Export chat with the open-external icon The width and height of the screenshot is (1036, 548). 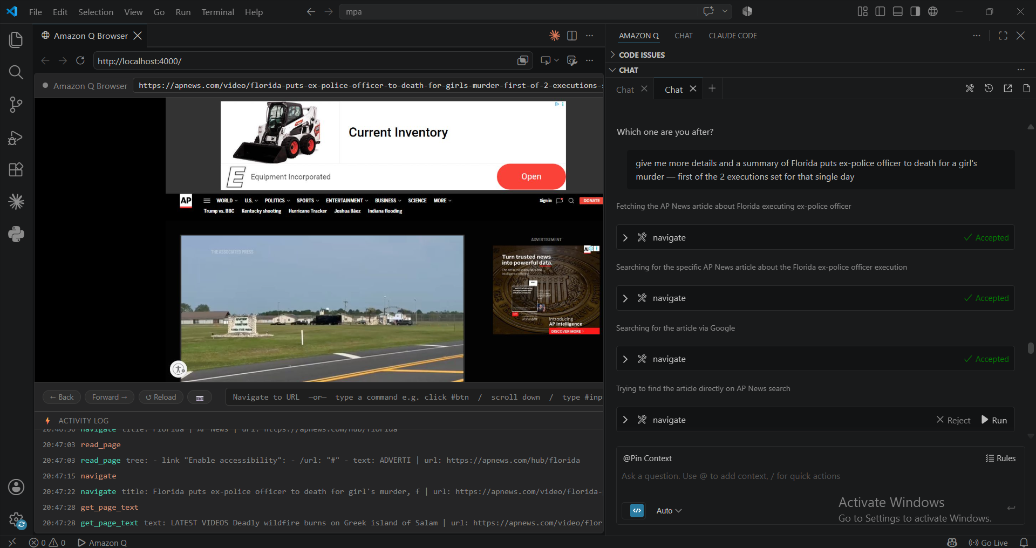coord(1007,88)
